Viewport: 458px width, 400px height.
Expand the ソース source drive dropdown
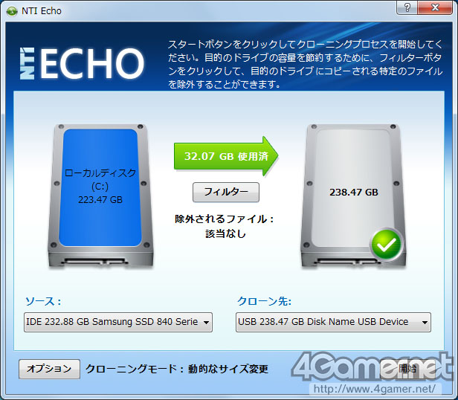(118, 322)
